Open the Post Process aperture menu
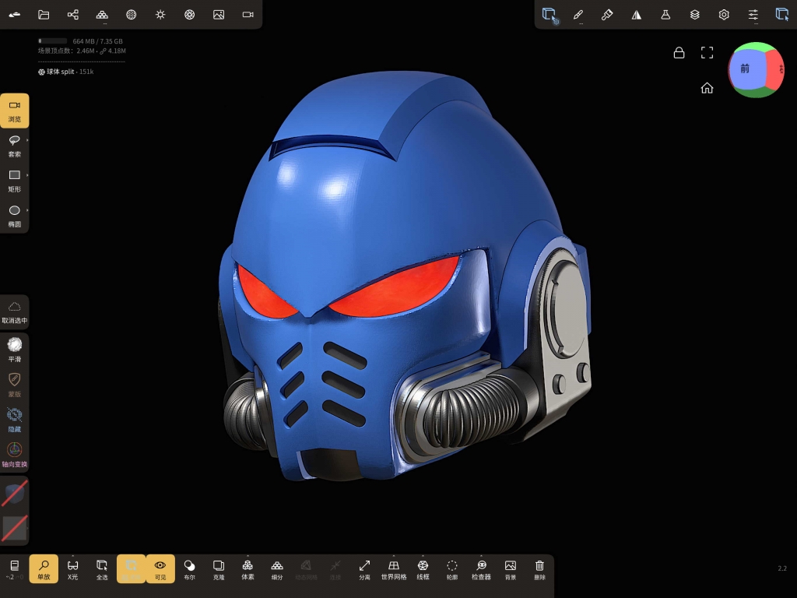Image resolution: width=797 pixels, height=598 pixels. (x=190, y=14)
